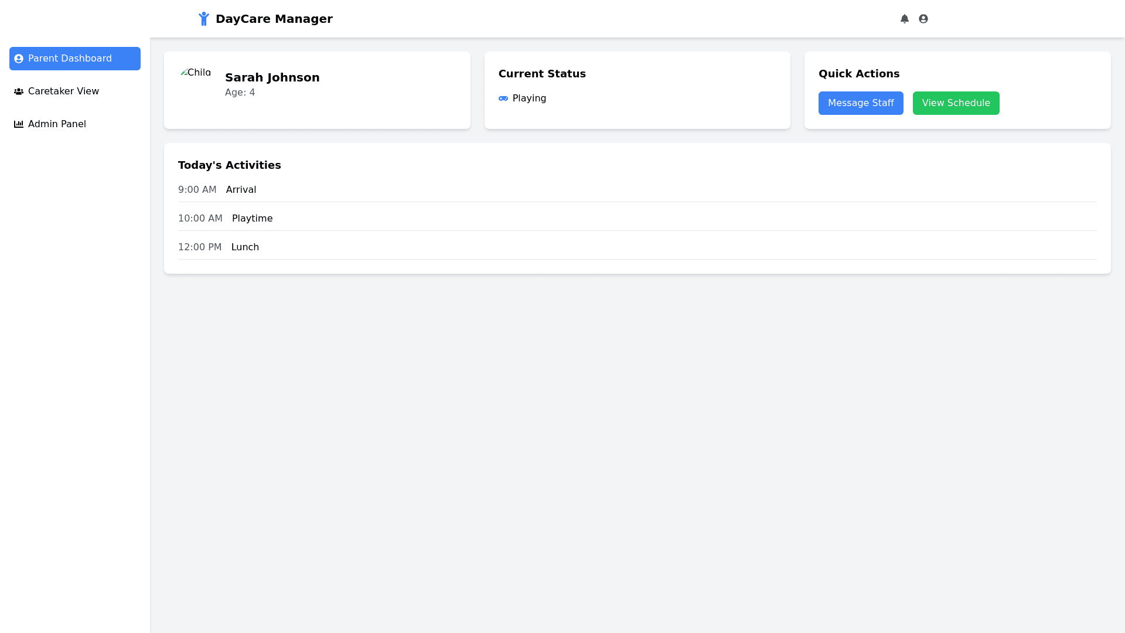Viewport: 1125px width, 633px height.
Task: Click the Caretaker View group icon
Action: click(x=19, y=91)
